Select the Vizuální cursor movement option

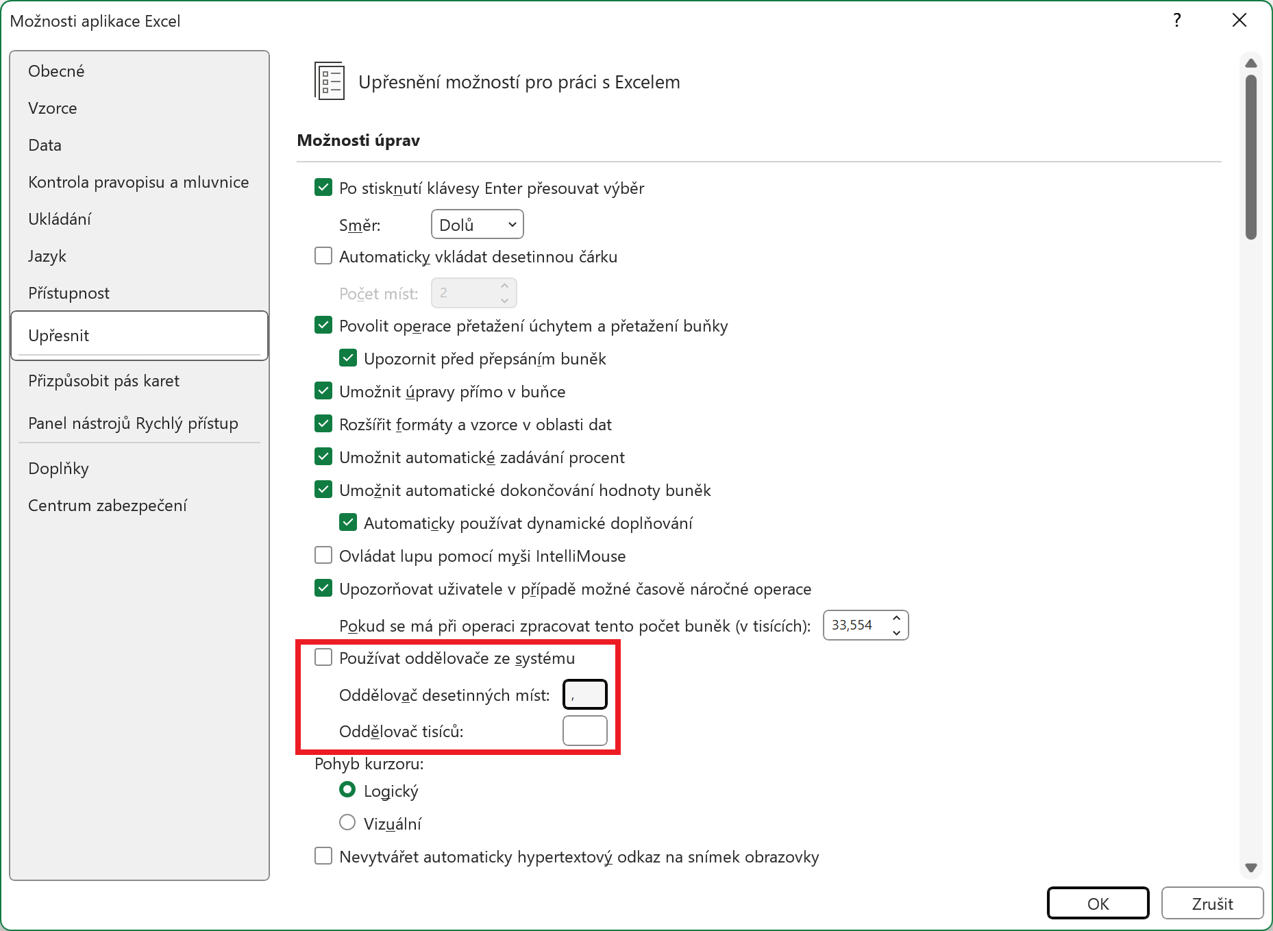point(348,822)
